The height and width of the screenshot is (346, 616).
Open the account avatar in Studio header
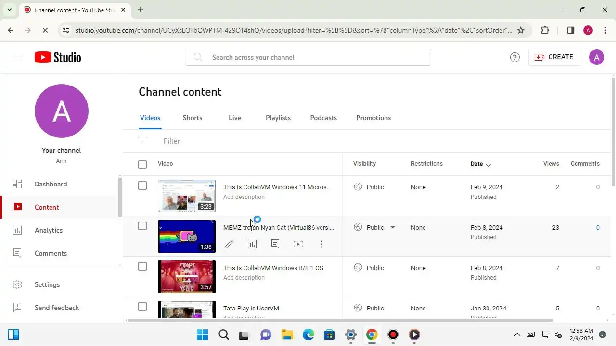(x=597, y=57)
